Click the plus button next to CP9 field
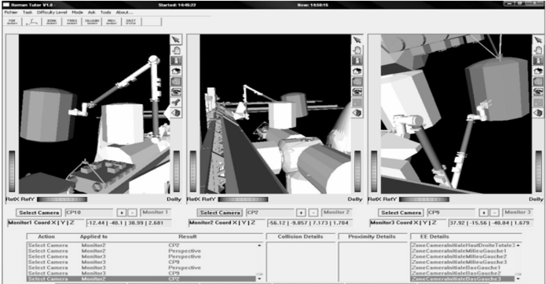 [484, 213]
